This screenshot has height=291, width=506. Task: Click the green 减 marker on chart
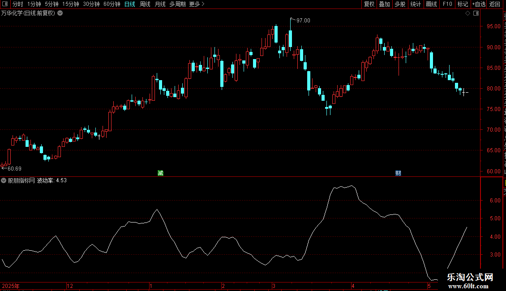point(160,173)
